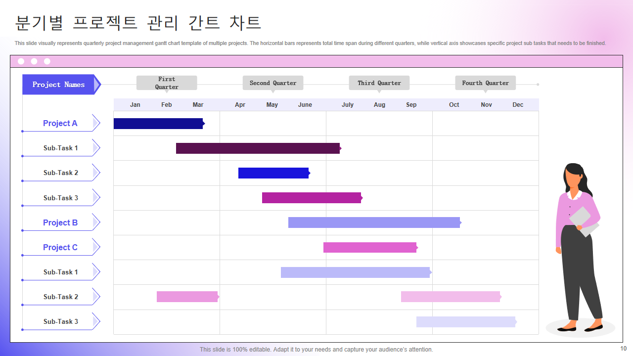Select Sub-Task 3 label under Project A

point(61,198)
